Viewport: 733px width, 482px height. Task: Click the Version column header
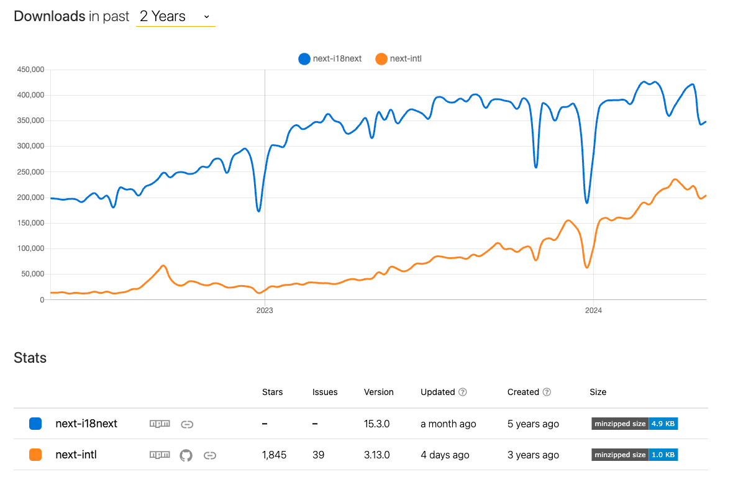(x=379, y=392)
